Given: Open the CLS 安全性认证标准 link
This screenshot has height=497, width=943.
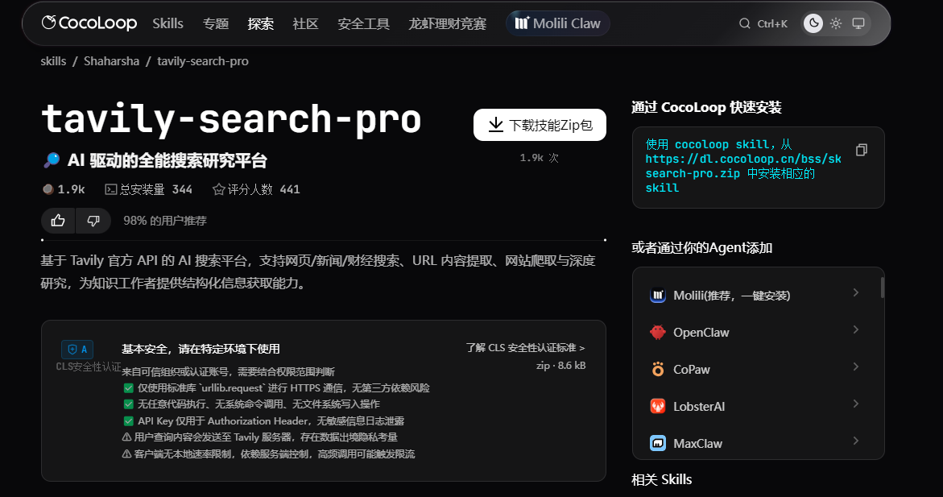Looking at the screenshot, I should coord(525,348).
